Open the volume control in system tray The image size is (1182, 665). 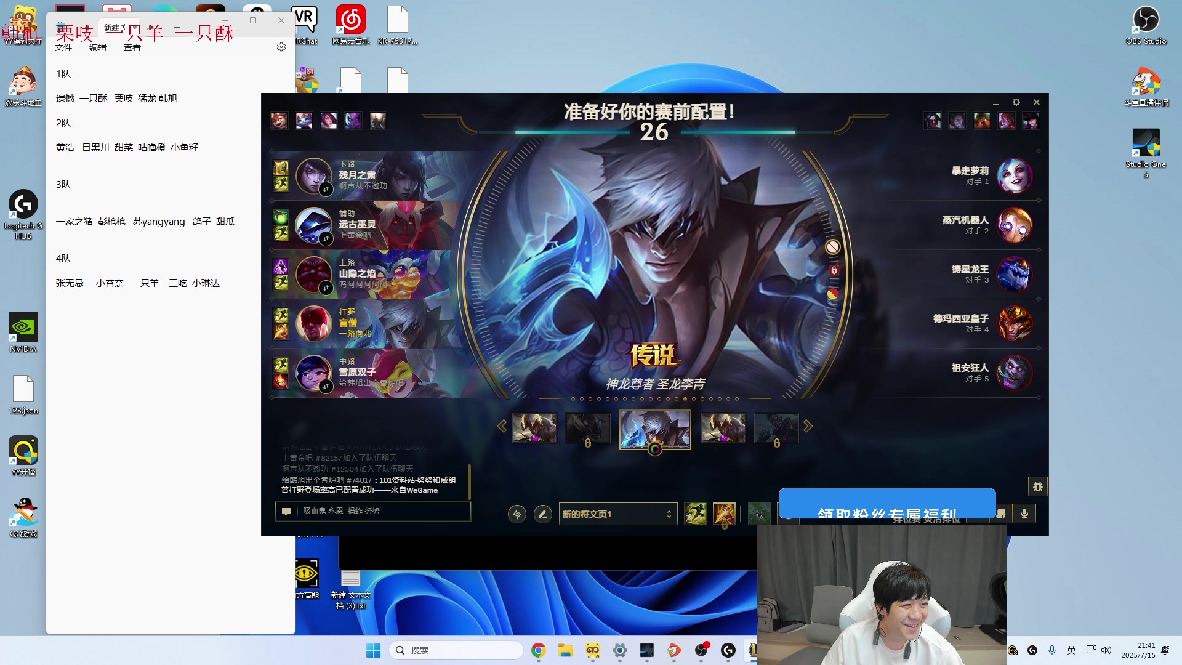point(1106,650)
